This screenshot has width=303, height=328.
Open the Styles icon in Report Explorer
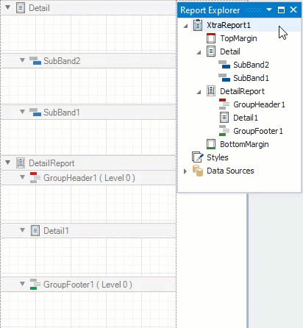click(198, 157)
